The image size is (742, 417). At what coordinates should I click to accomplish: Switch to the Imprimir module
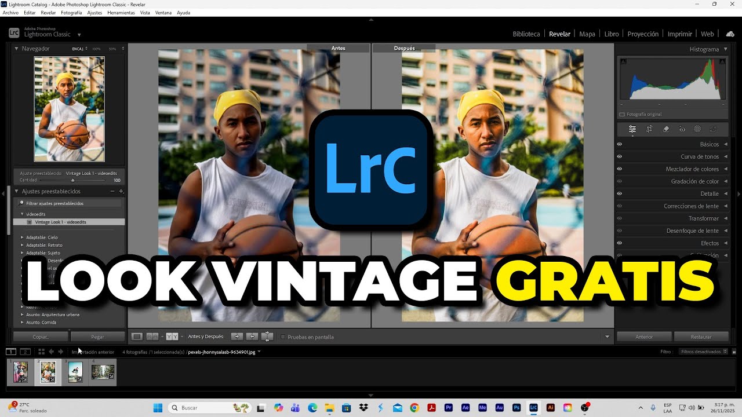[x=680, y=34]
